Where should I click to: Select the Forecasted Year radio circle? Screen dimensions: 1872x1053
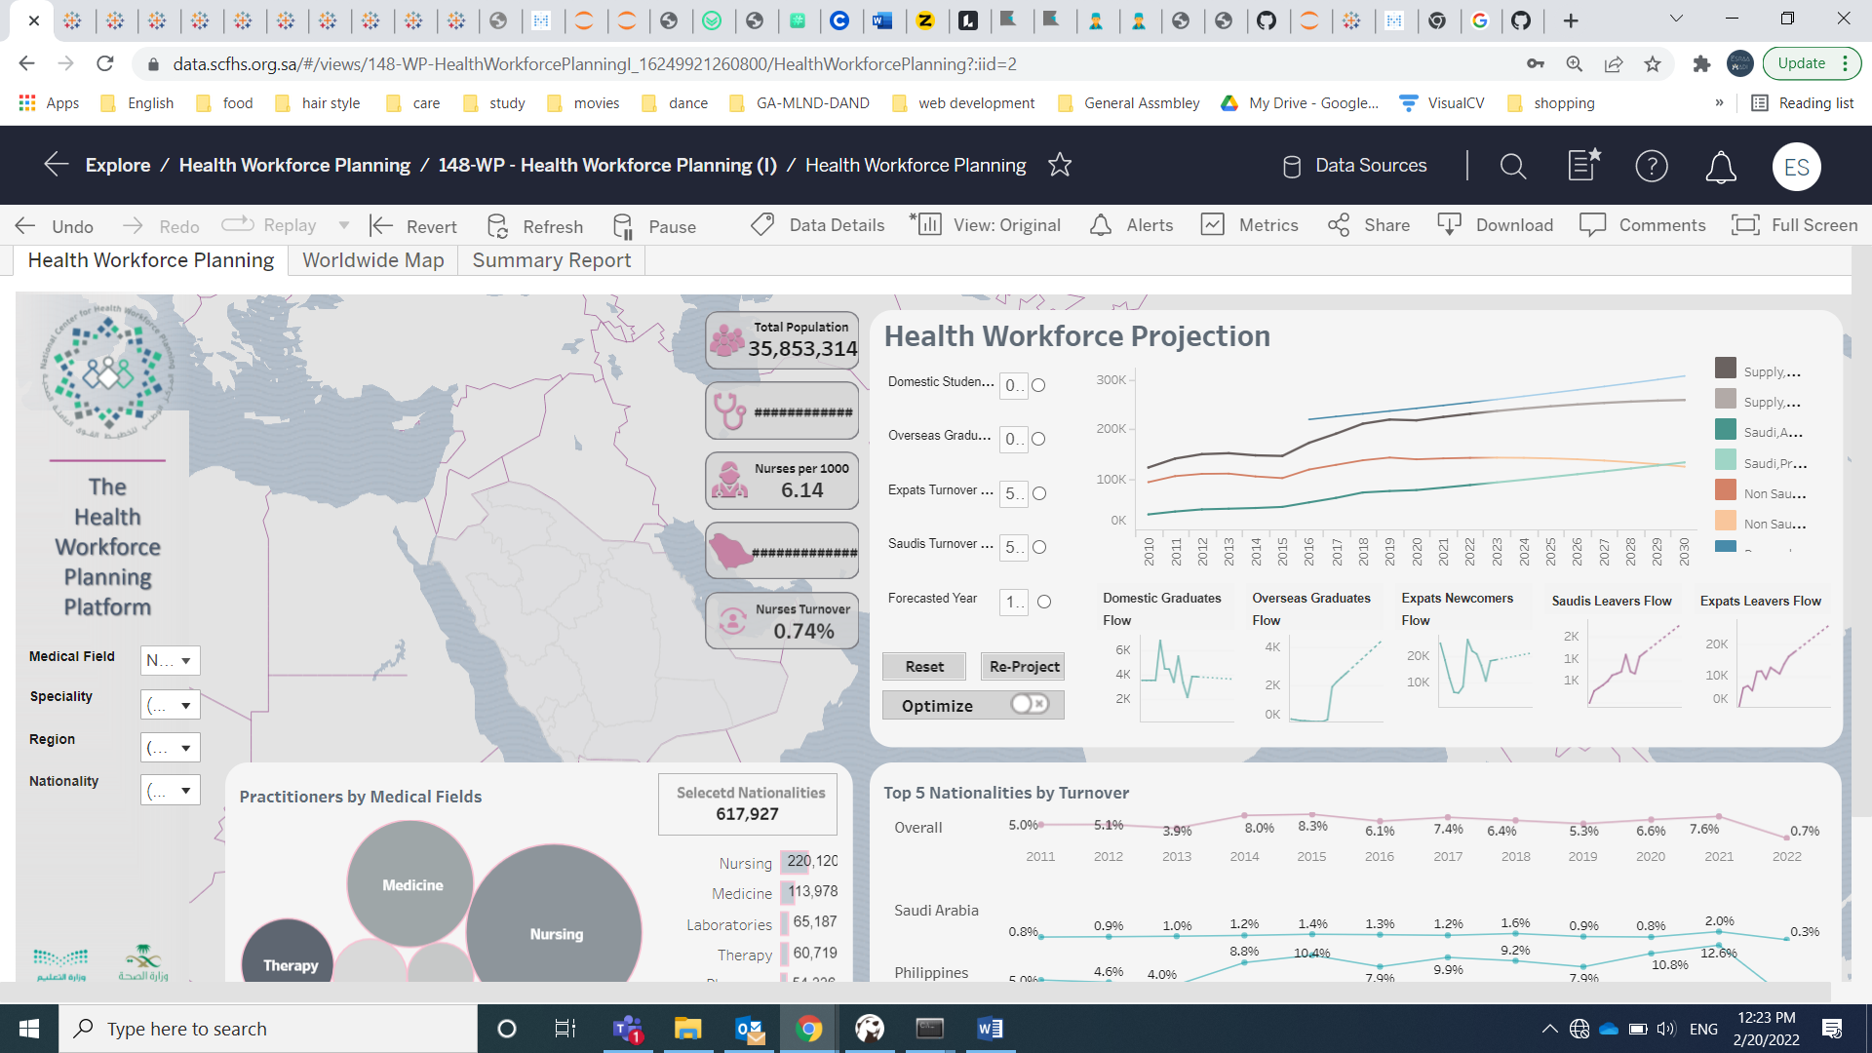click(1044, 602)
